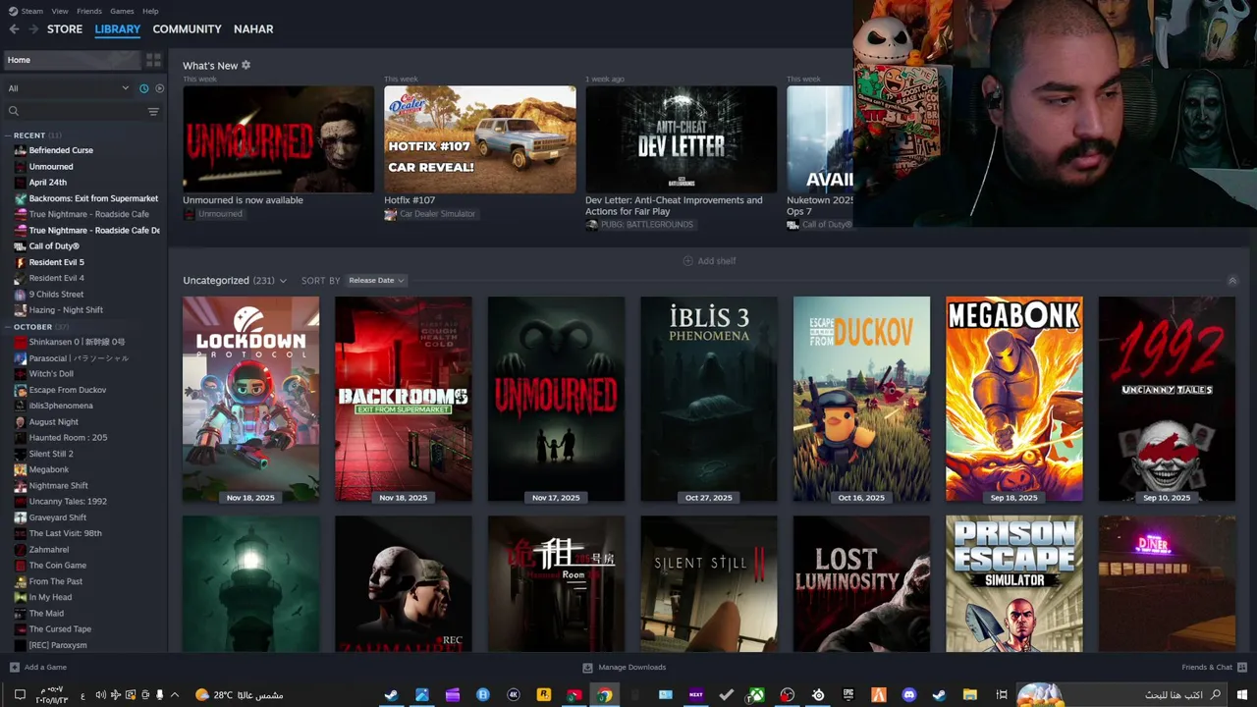This screenshot has height=707, width=1257.
Task: Open the Iblis 3 Phenomena game cover
Action: (709, 400)
